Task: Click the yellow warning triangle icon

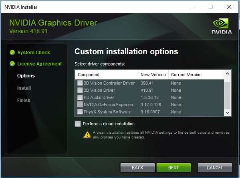Action: pos(87,134)
